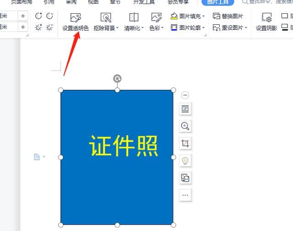Click the lightbulb smart suggestion icon
The width and height of the screenshot is (293, 231).
pos(185,161)
